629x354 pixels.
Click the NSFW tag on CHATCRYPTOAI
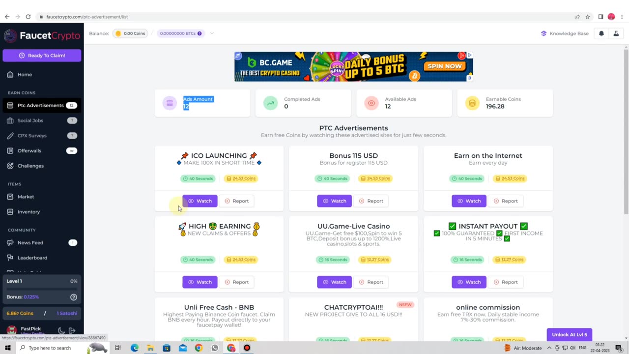click(405, 305)
